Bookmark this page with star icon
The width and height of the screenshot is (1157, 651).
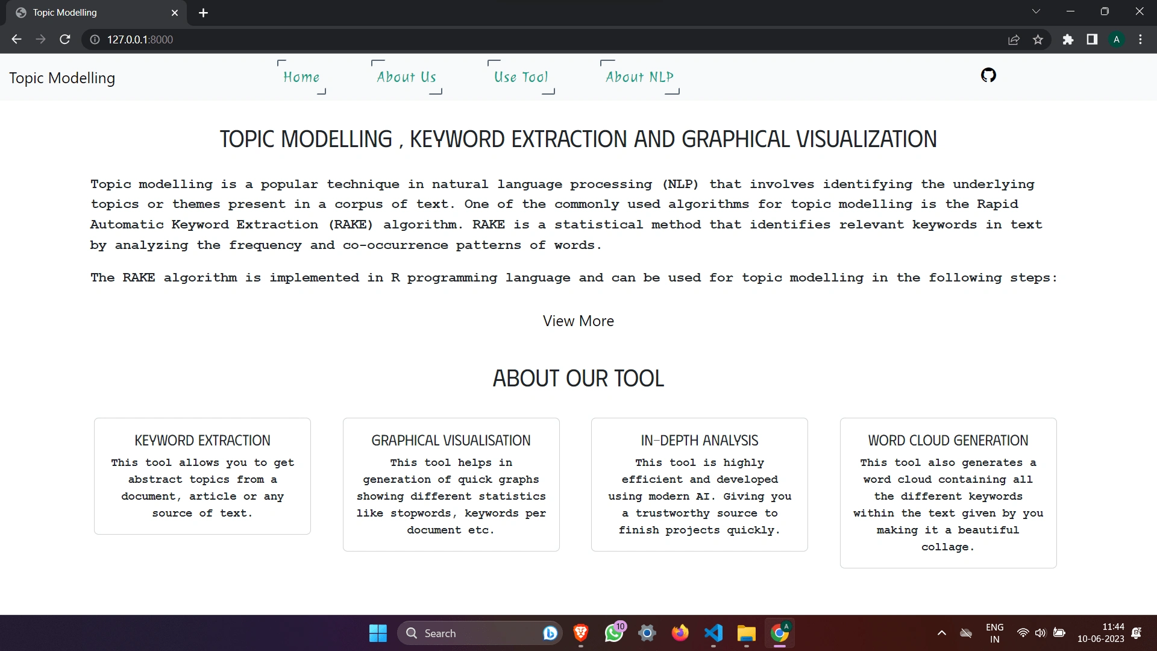click(x=1038, y=40)
